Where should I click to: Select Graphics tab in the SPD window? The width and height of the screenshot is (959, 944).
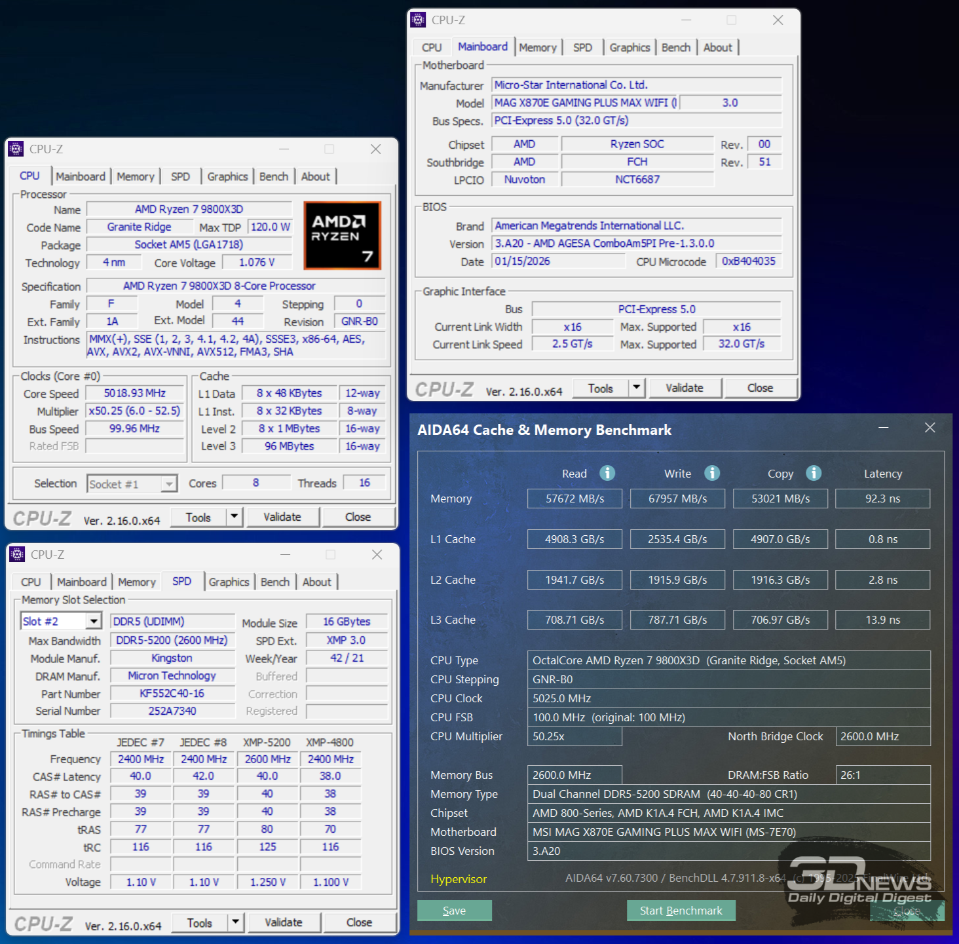point(229,582)
